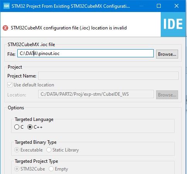Click Browse button next to Location field

tap(167, 95)
